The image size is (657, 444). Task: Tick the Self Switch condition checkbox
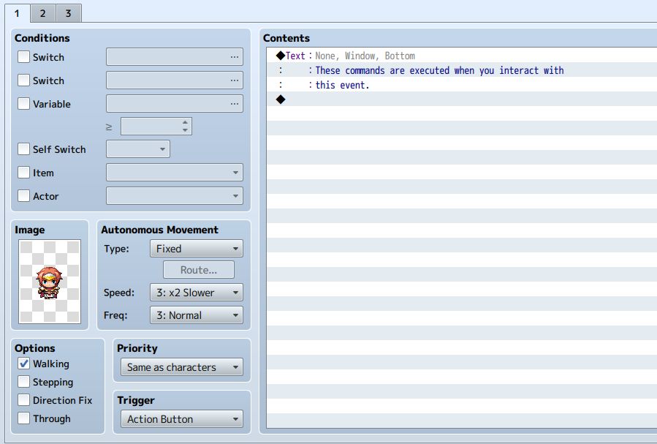[x=24, y=148]
